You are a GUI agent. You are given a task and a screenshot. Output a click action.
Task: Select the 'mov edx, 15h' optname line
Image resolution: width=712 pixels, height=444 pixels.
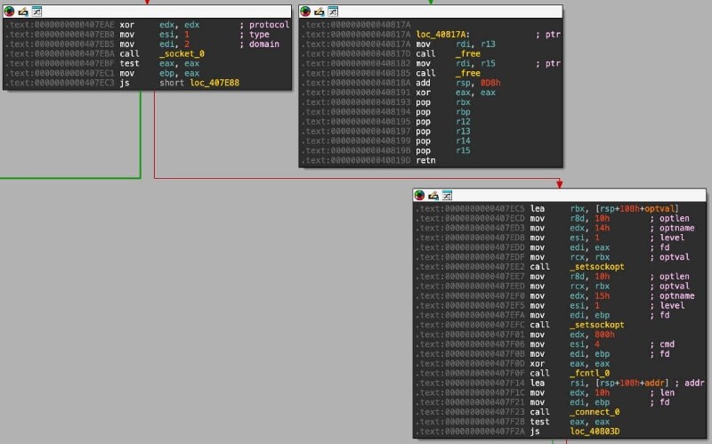pyautogui.click(x=560, y=295)
